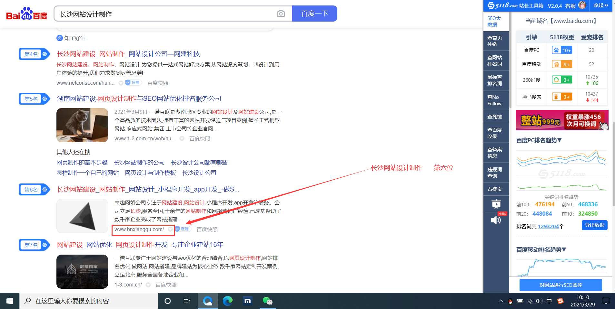Click the 5118 icon beside 第6名 badge
This screenshot has height=309, width=615.
[45, 190]
